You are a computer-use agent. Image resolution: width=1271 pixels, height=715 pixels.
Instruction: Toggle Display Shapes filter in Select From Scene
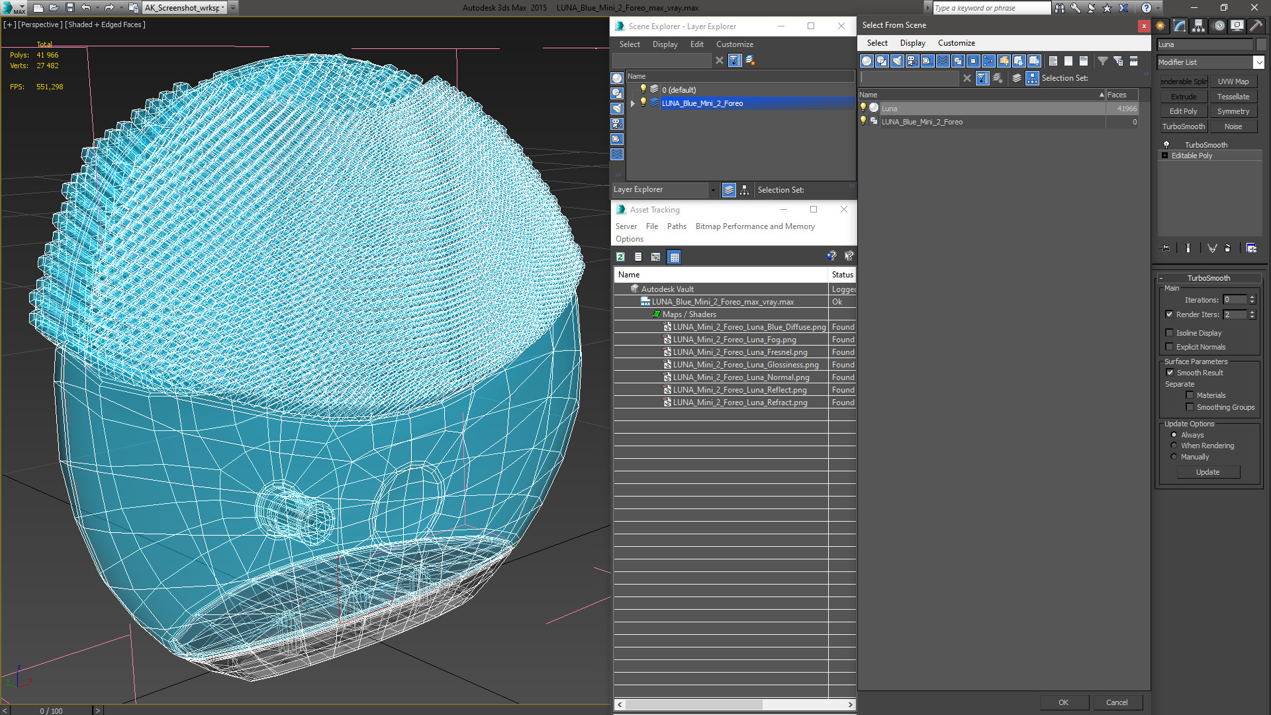pos(882,61)
